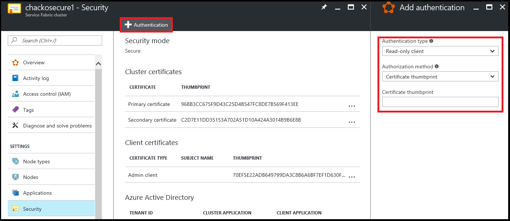This screenshot has height=221, width=510.
Task: Click the Certificate thumbprint input field
Action: click(x=440, y=102)
